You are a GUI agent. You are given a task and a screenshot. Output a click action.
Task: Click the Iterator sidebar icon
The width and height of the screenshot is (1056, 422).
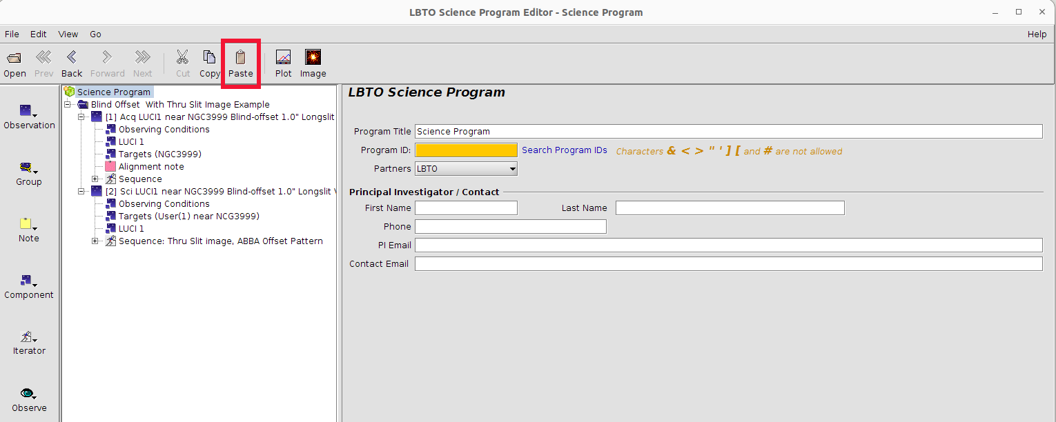click(28, 338)
